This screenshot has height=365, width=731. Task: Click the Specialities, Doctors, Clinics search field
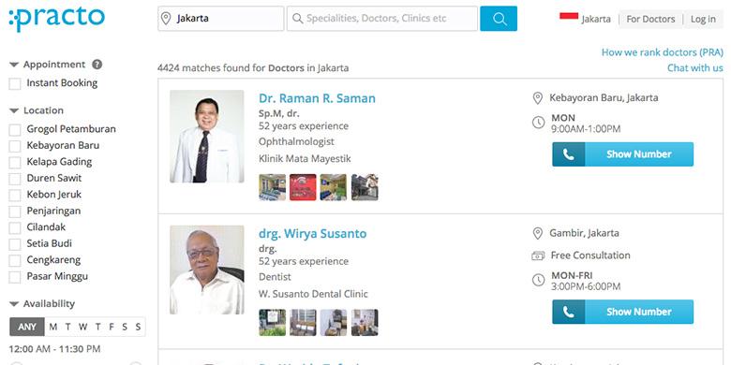pos(382,19)
